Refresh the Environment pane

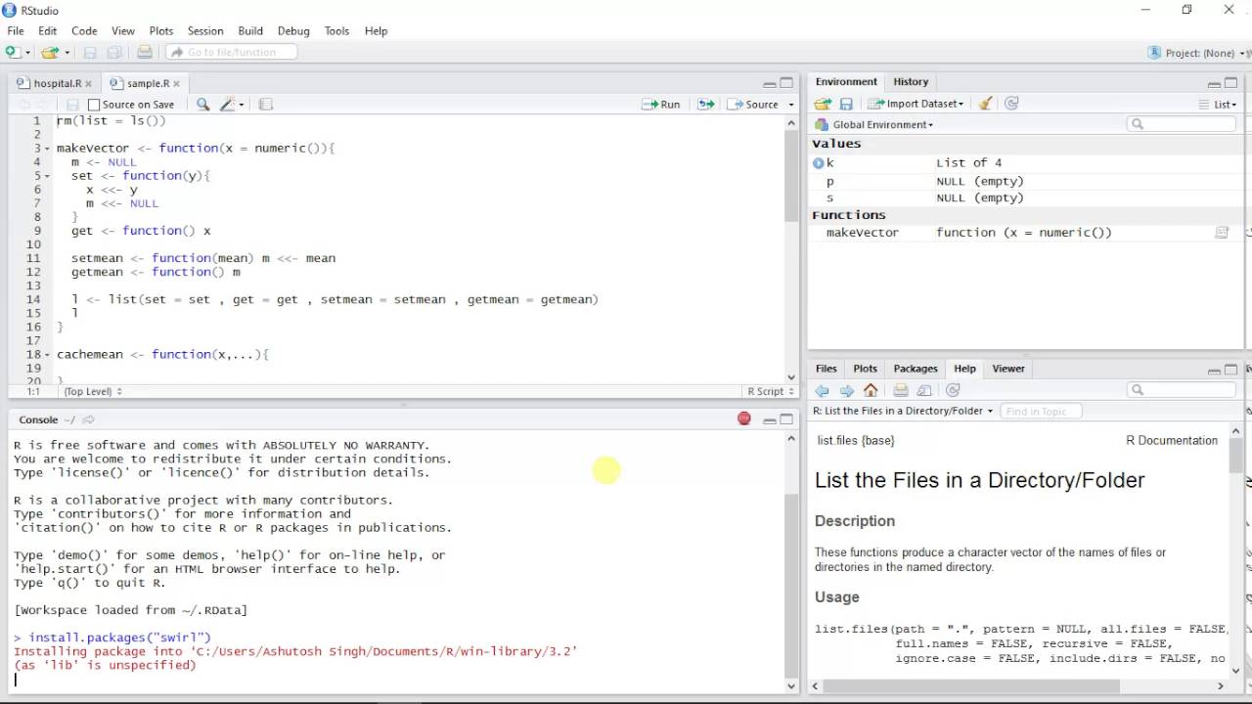[1011, 104]
